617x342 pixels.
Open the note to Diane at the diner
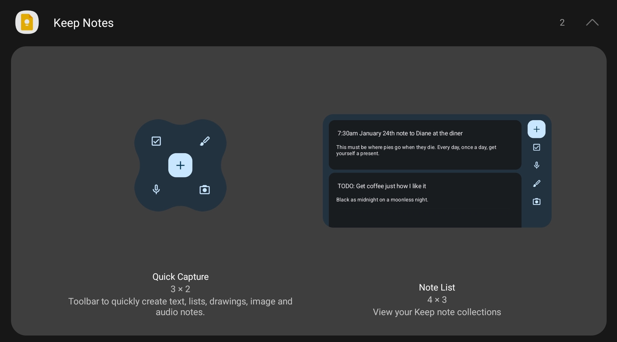tap(425, 145)
